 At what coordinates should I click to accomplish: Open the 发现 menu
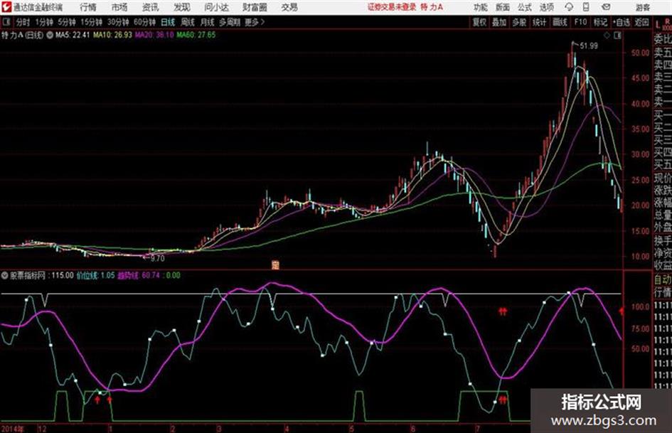181,7
